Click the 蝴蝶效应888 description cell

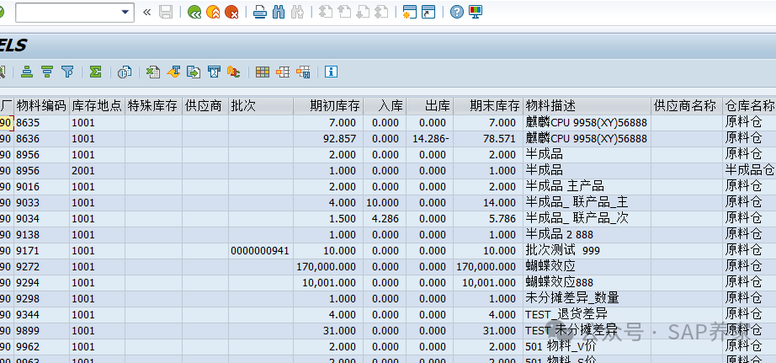click(x=587, y=283)
